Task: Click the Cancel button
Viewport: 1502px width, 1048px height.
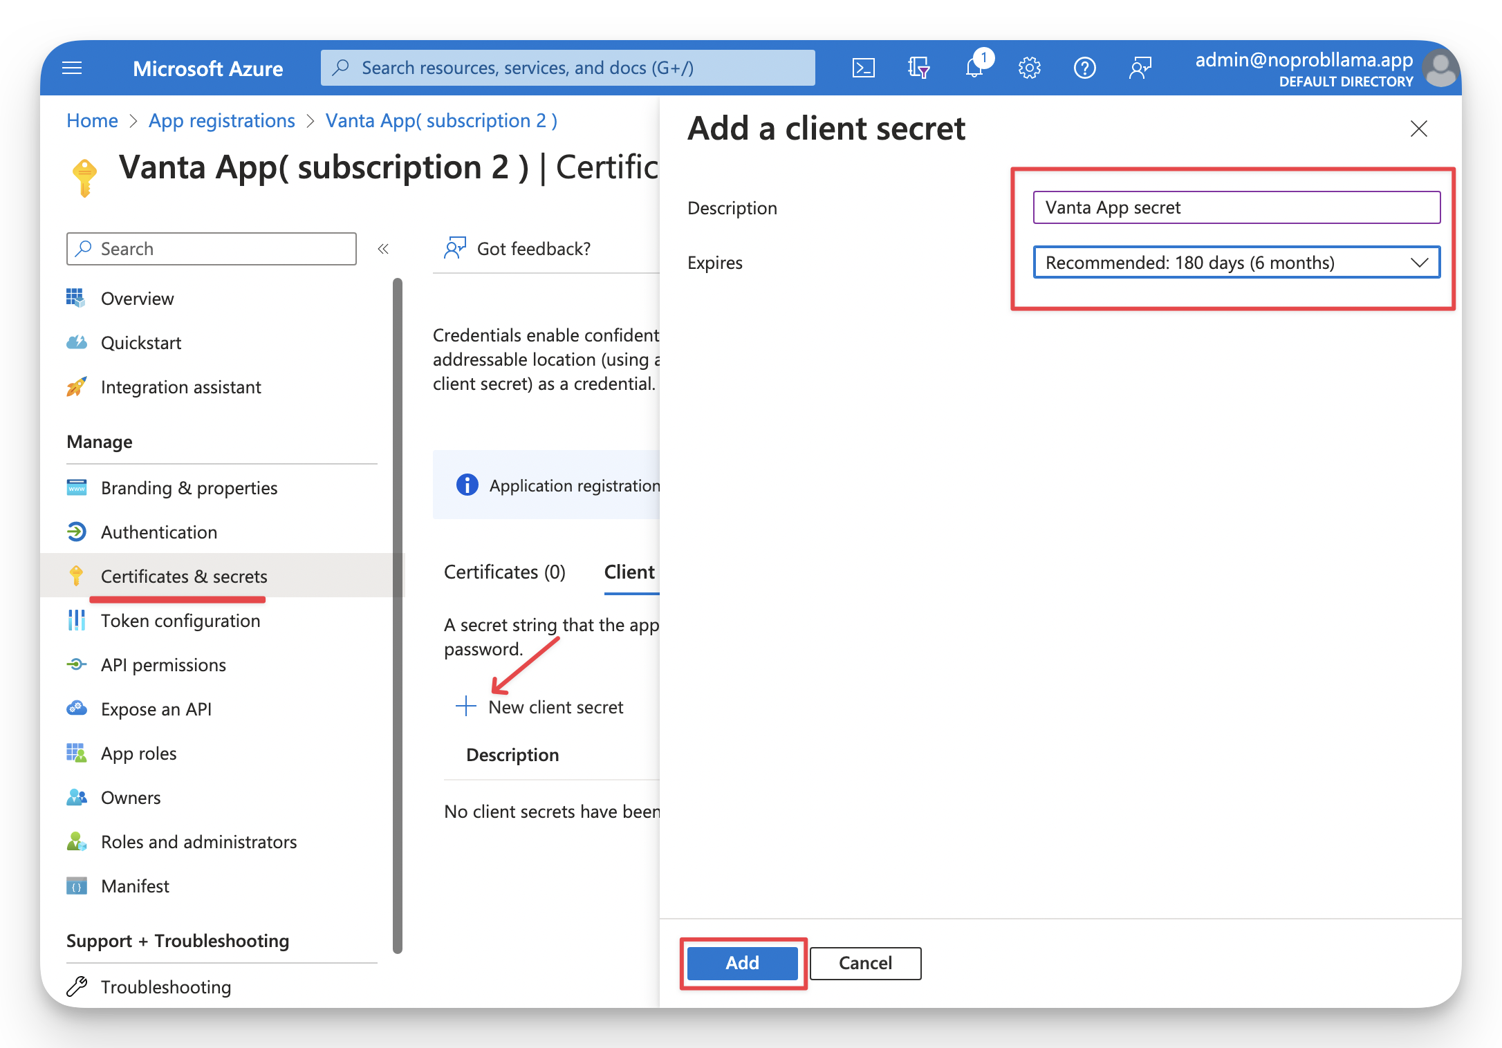Action: click(x=865, y=962)
